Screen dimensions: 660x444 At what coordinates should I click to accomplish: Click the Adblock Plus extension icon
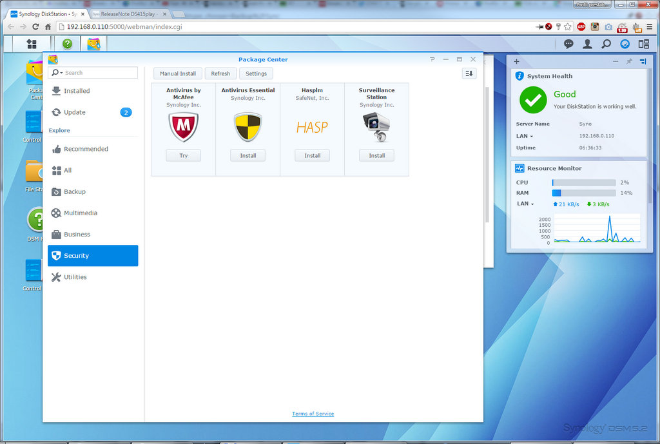[581, 26]
